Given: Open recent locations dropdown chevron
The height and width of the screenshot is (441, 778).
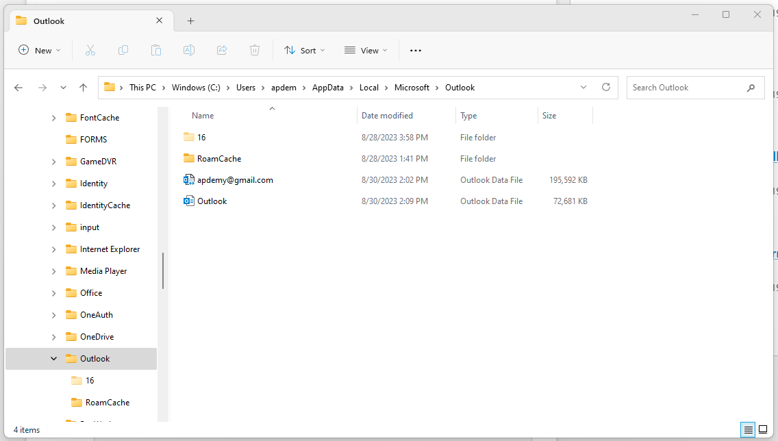Looking at the screenshot, I should tap(63, 87).
